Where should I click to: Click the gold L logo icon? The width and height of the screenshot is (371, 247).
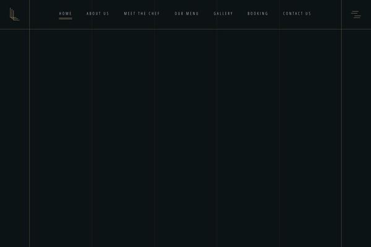coord(14,14)
